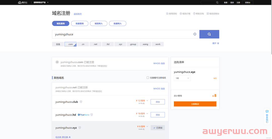Expand price options for yumingzhuce.ltd

(147, 114)
